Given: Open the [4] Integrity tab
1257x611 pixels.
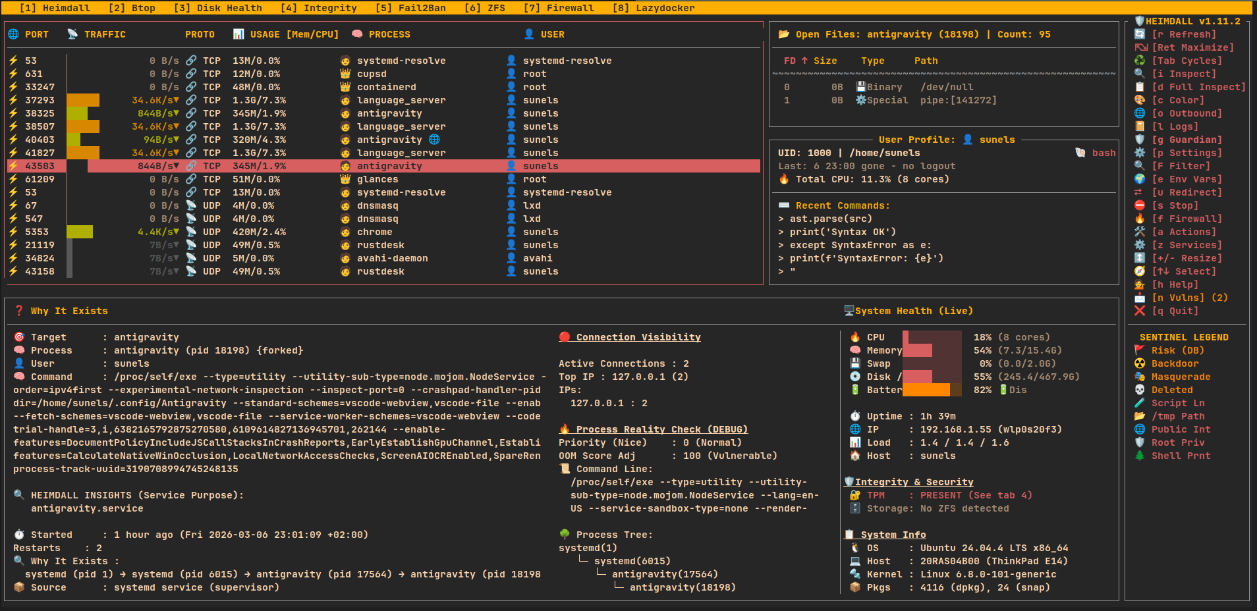Looking at the screenshot, I should coord(319,8).
